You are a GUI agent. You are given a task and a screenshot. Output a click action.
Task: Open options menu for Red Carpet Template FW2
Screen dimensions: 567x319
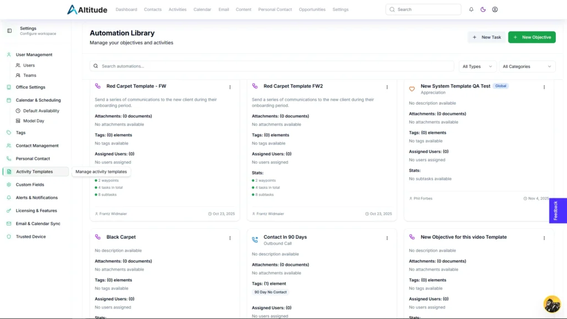(x=387, y=87)
